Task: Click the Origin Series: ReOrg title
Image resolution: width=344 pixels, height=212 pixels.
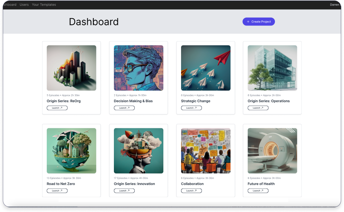Action: tap(64, 101)
